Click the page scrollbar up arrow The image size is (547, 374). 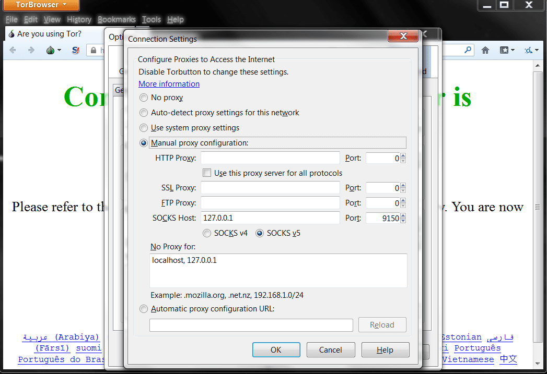click(x=538, y=66)
